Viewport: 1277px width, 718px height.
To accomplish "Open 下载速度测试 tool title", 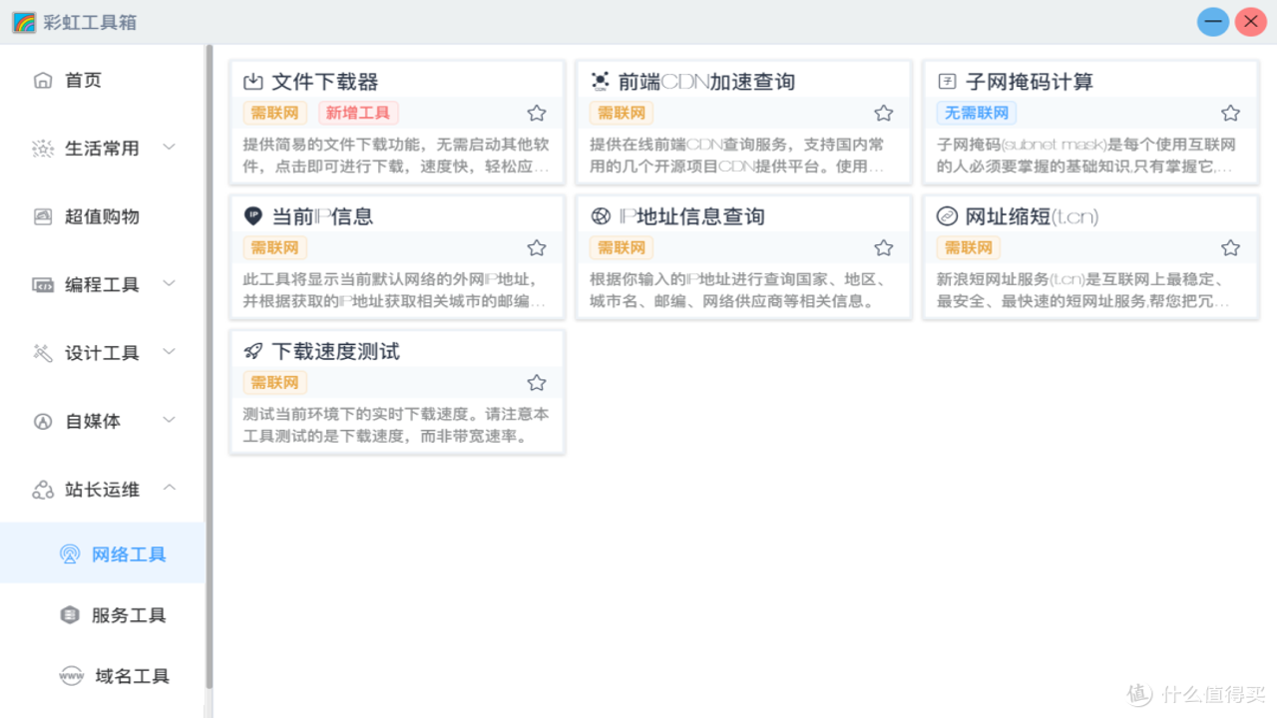I will tap(335, 351).
